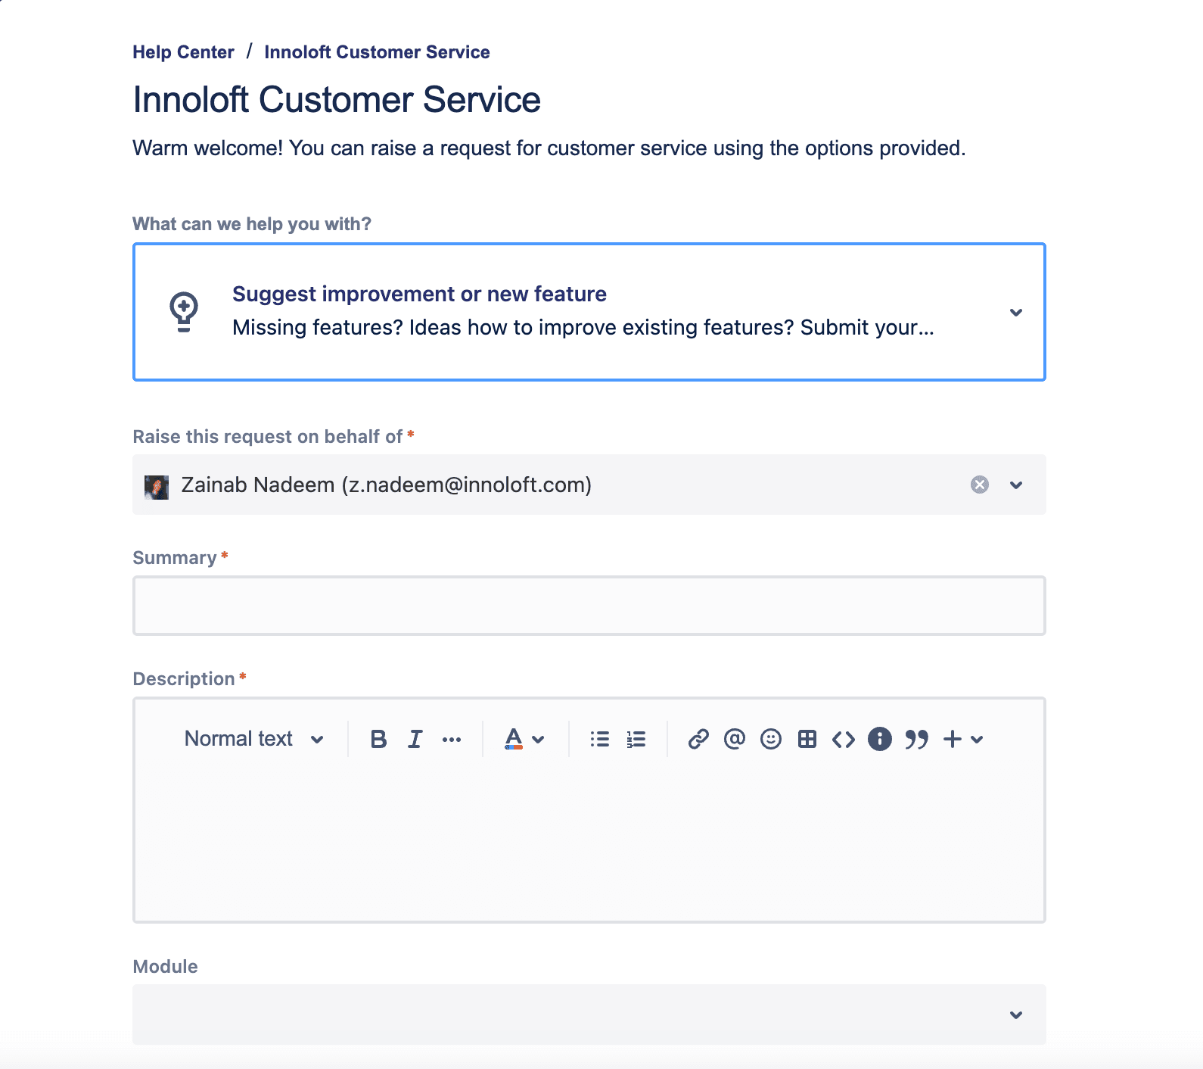Click into the Summary input field
This screenshot has height=1069, width=1203.
pos(589,606)
